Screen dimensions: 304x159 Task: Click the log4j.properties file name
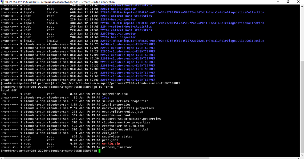(116, 104)
